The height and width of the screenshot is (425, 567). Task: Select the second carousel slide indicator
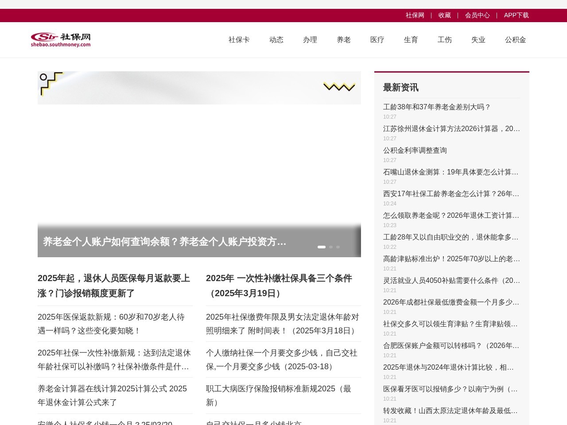point(331,247)
